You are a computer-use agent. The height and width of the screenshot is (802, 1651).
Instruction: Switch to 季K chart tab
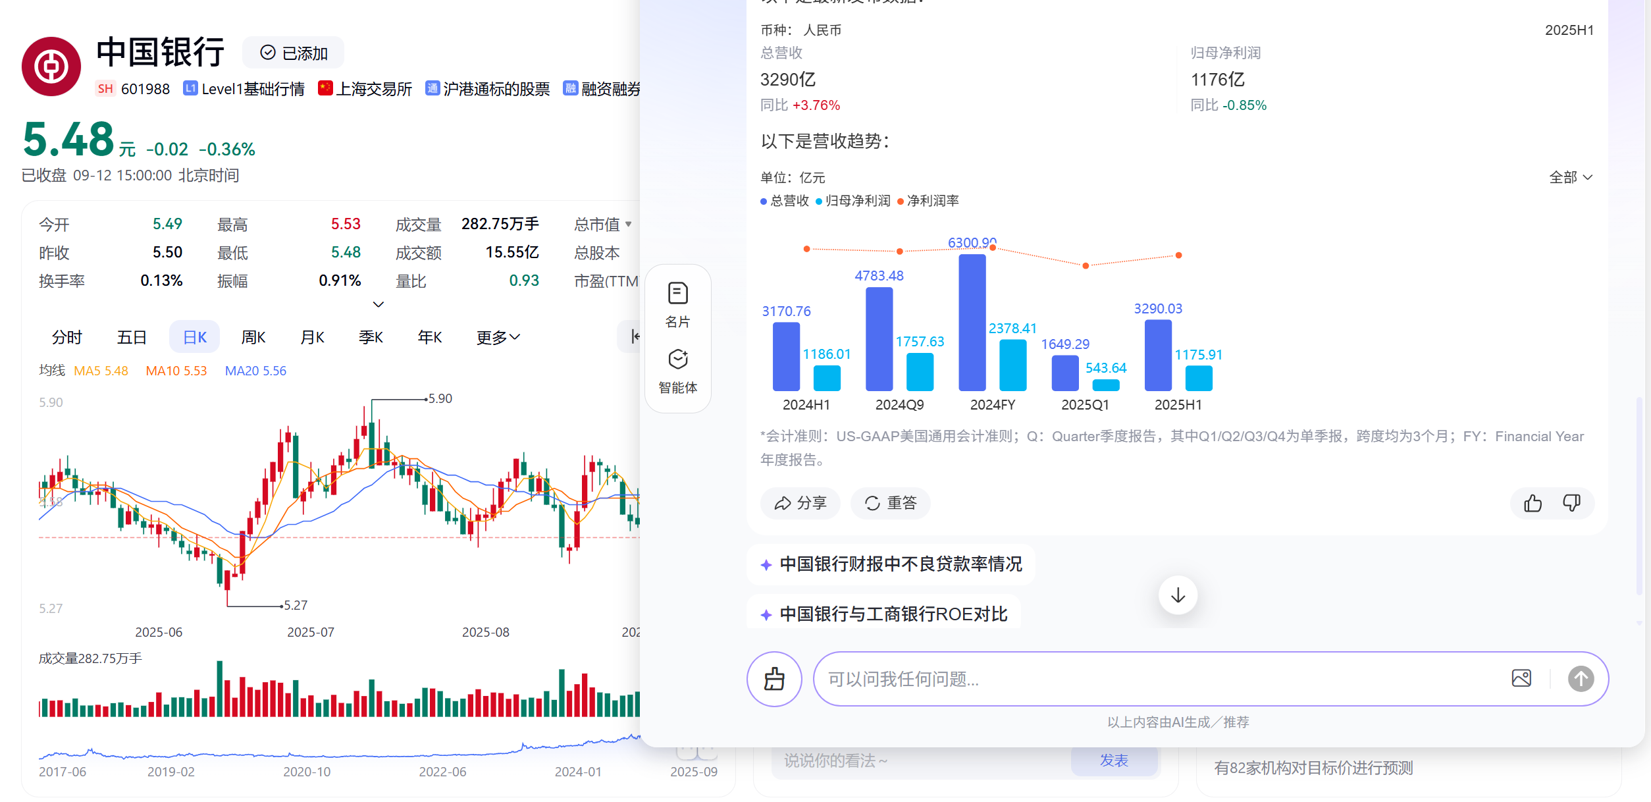[371, 337]
